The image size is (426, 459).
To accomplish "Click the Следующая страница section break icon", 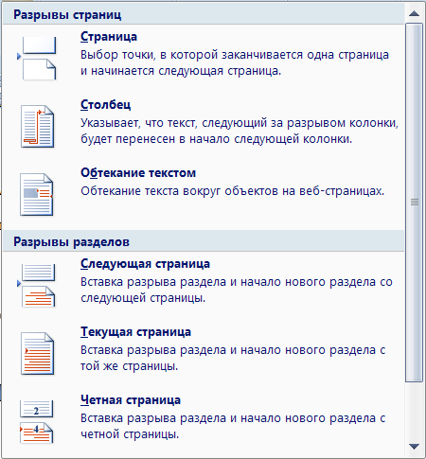I will [37, 286].
